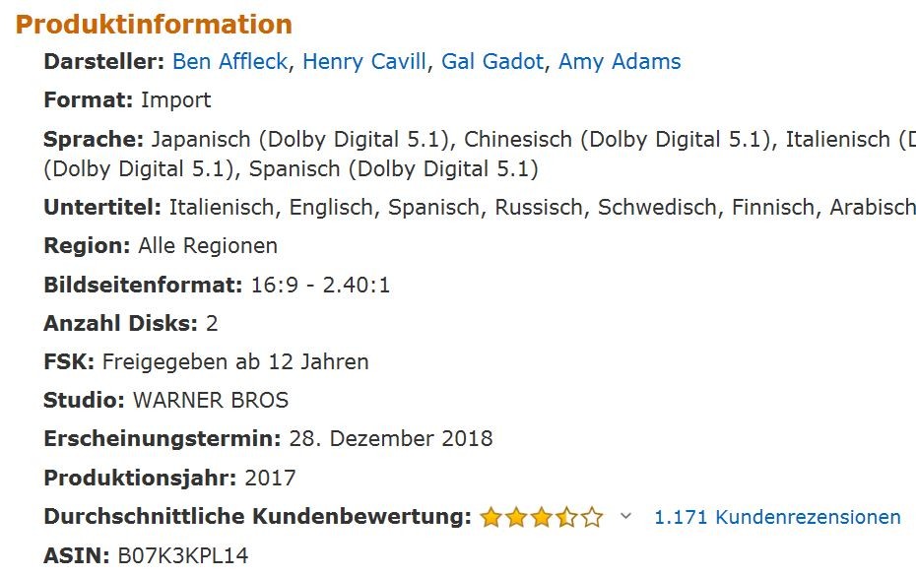Click the Produktinformation heading

pyautogui.click(x=154, y=25)
